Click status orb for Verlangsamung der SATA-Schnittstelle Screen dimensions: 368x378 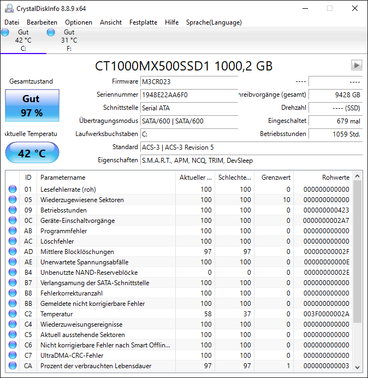pos(13,282)
